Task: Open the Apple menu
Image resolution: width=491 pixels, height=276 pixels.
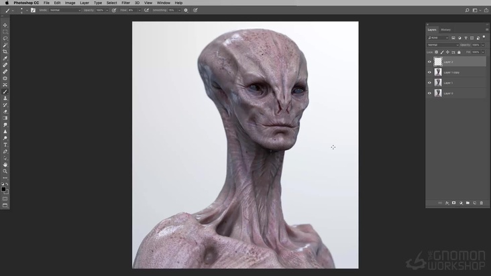Action: (7, 3)
